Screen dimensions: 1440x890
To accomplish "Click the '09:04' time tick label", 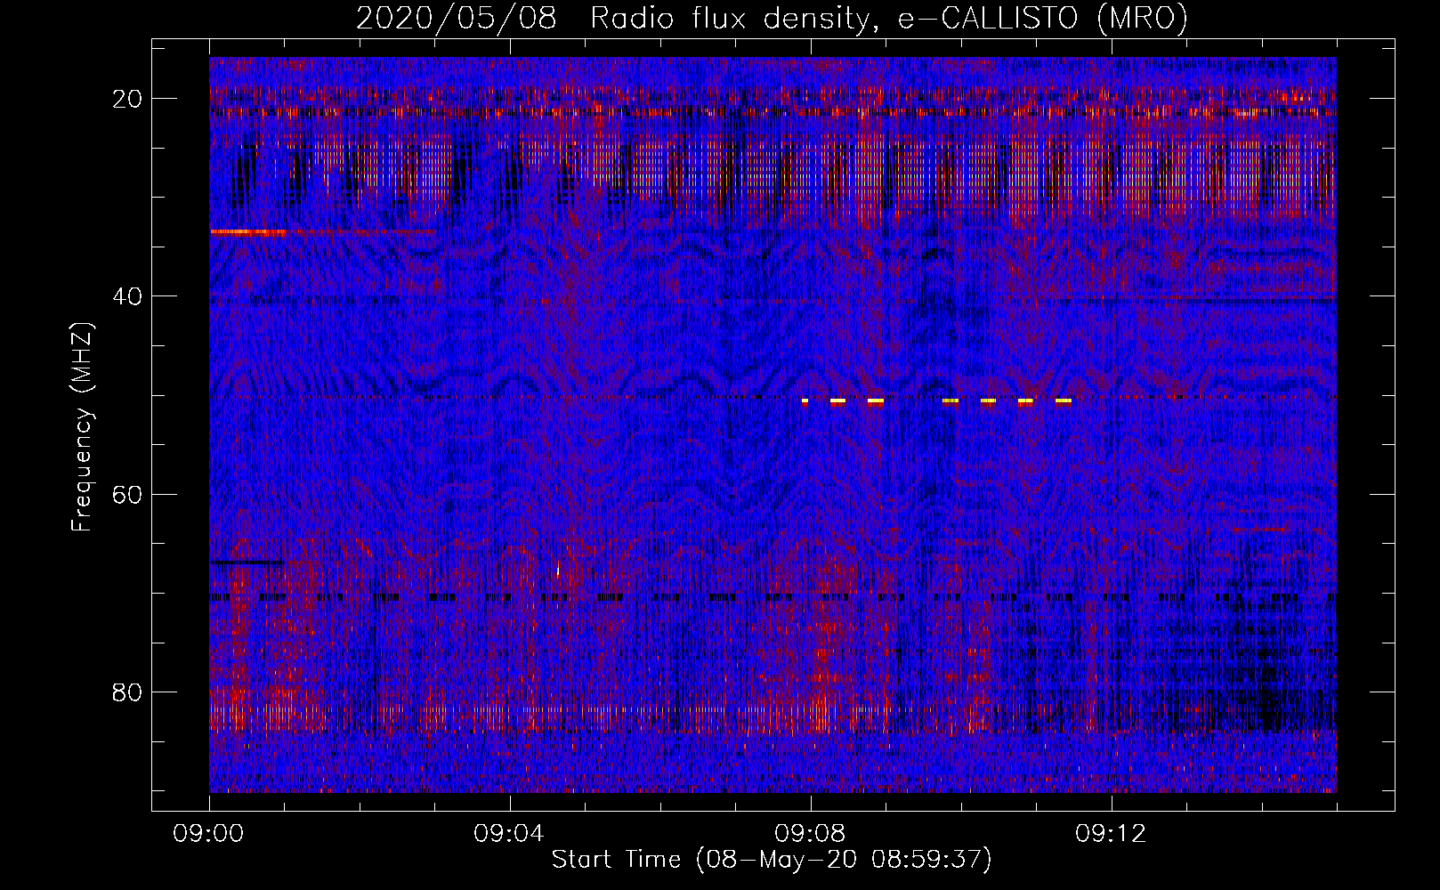I will pyautogui.click(x=509, y=834).
